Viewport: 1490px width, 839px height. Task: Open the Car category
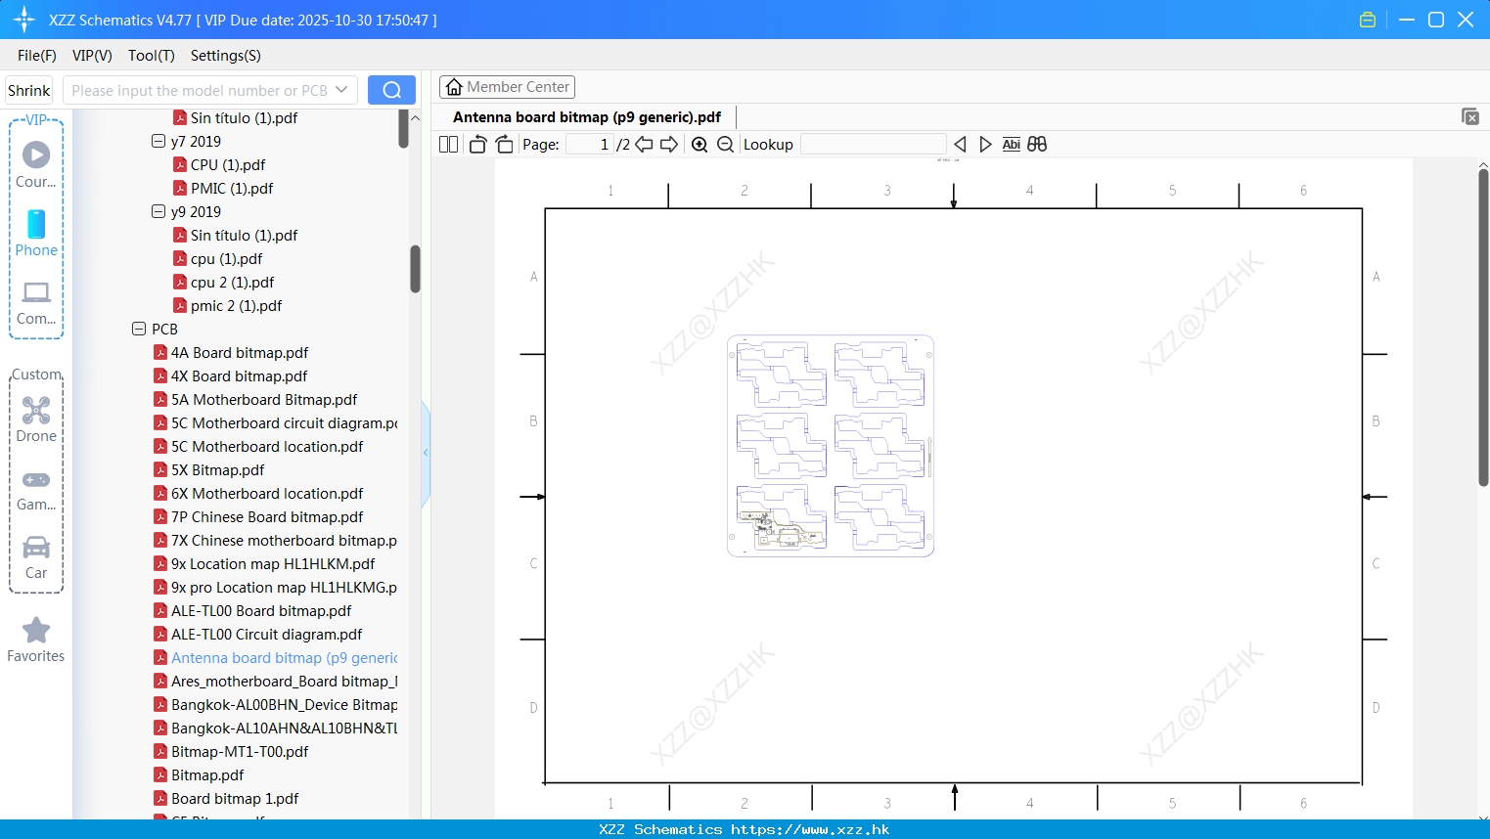pyautogui.click(x=36, y=557)
